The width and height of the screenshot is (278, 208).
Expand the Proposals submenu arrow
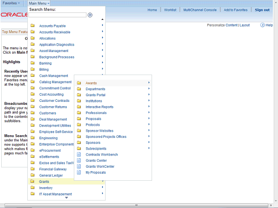click(x=149, y=119)
